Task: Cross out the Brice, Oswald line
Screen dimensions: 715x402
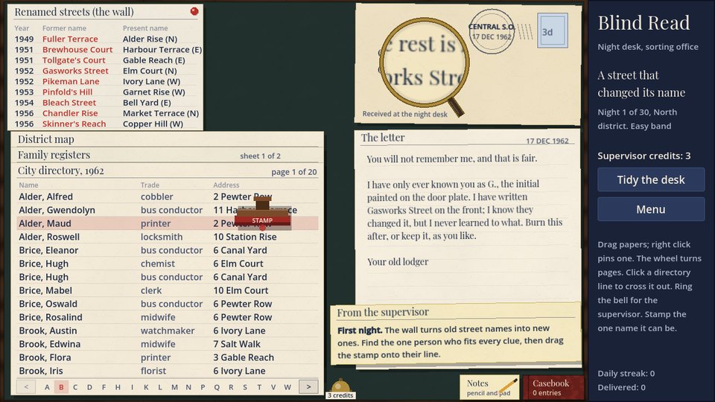Action: pyautogui.click(x=168, y=304)
